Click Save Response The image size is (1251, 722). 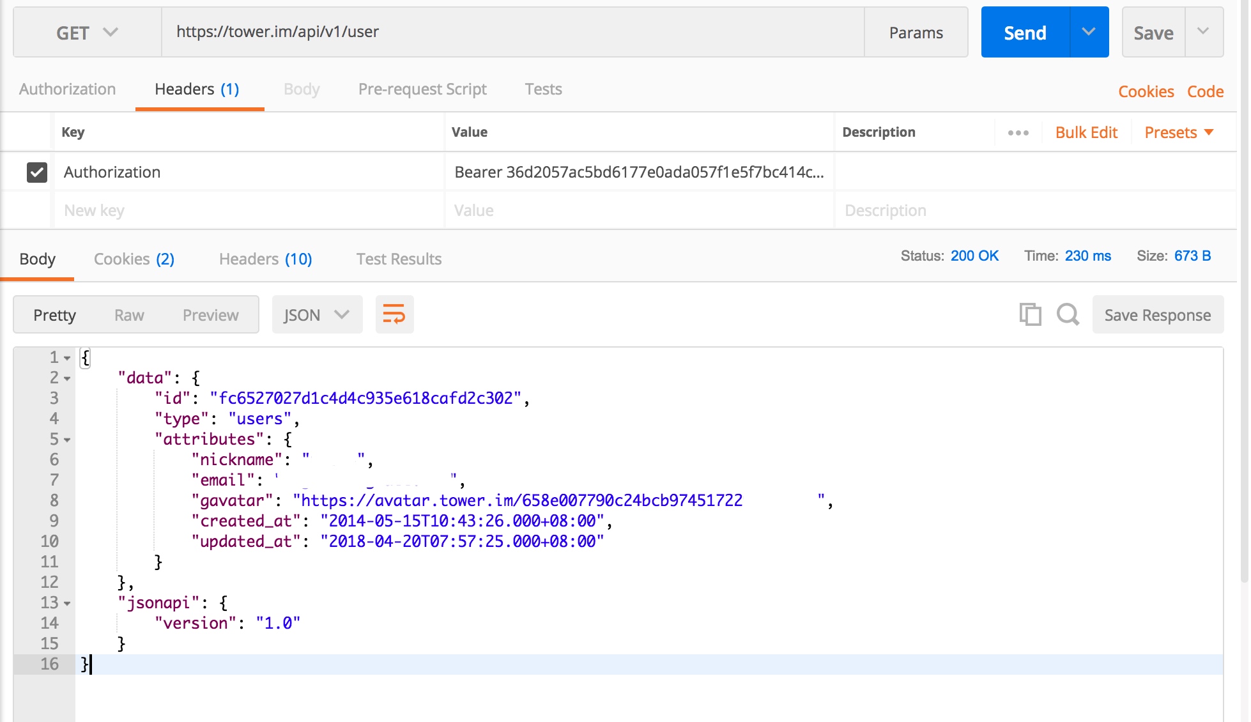(x=1158, y=314)
